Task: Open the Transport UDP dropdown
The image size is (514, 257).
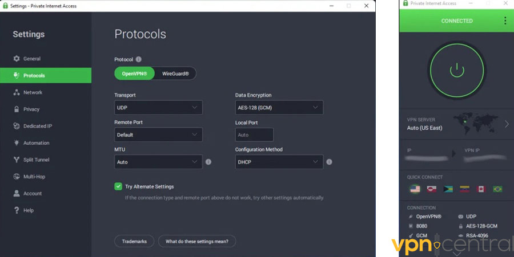Action: tap(158, 108)
